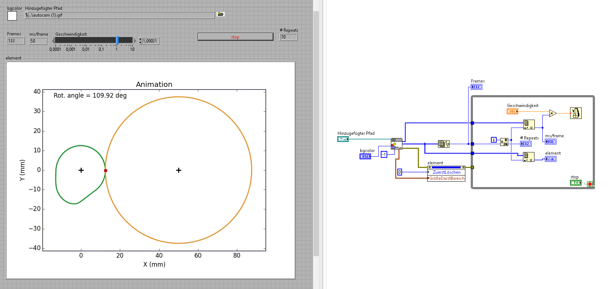The width and height of the screenshot is (614, 289).
Task: Select the Frames I32 indicator terminal
Action: click(477, 87)
